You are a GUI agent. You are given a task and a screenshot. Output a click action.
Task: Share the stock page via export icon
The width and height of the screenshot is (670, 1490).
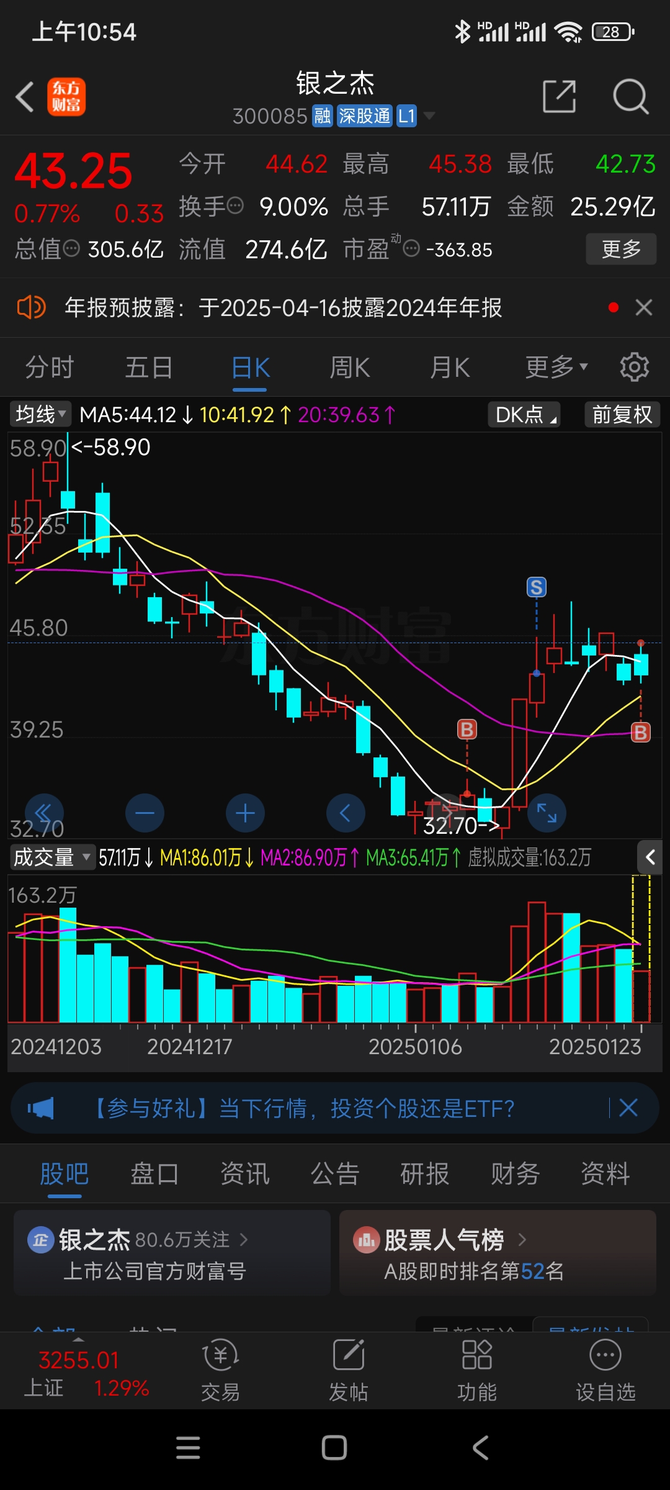(x=559, y=96)
